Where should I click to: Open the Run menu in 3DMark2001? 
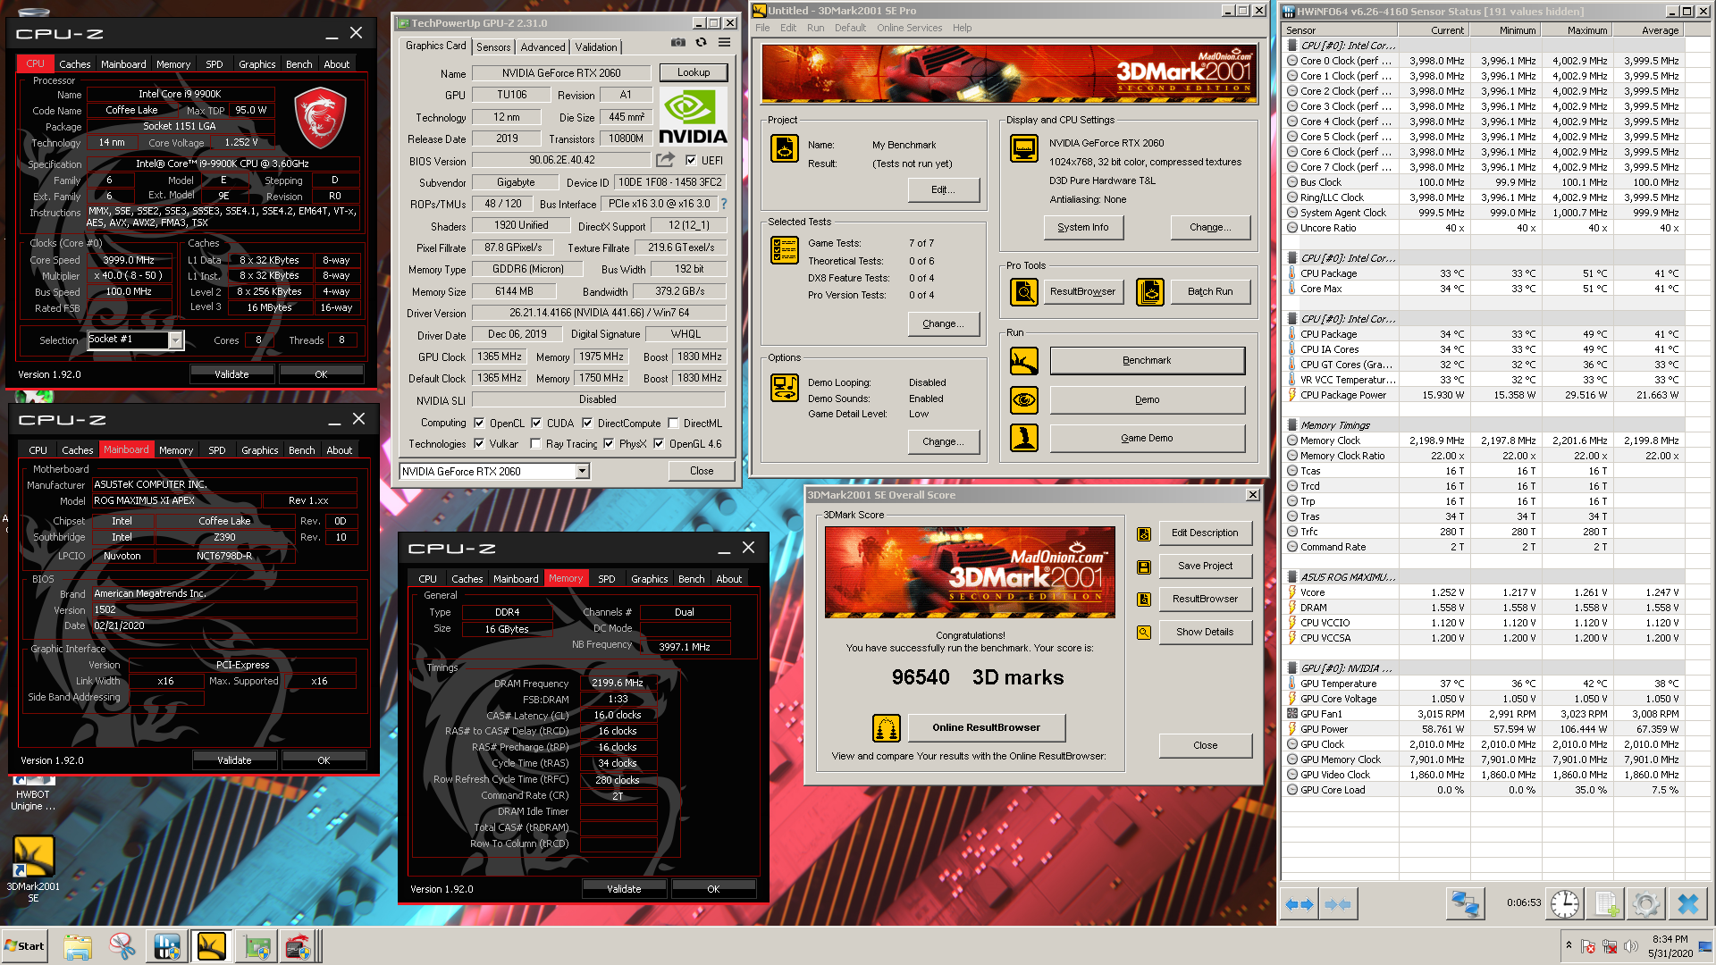click(815, 28)
